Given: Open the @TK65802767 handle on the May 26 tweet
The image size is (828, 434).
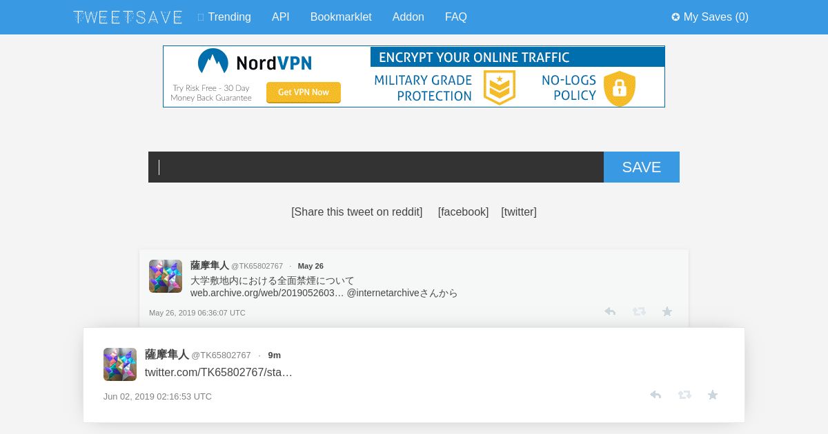Looking at the screenshot, I should 257,266.
